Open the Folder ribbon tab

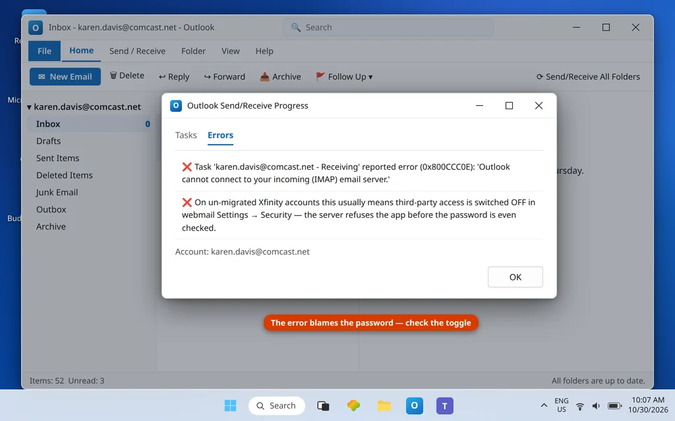pyautogui.click(x=193, y=51)
